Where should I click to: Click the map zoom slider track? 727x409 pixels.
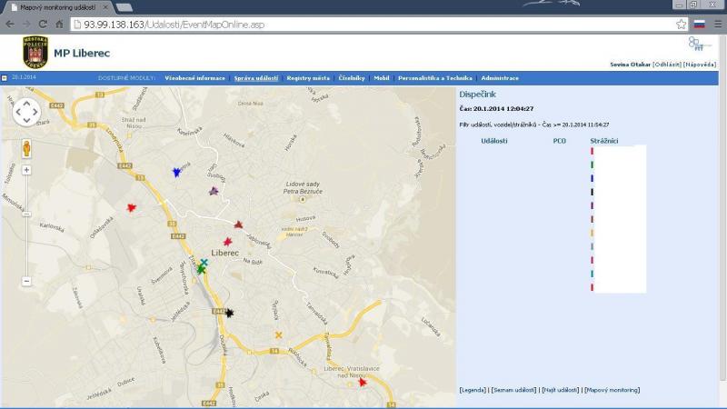26,227
